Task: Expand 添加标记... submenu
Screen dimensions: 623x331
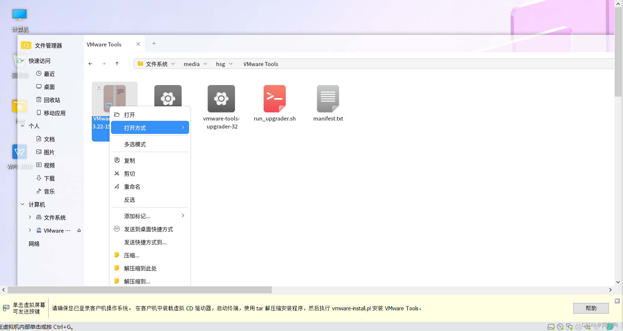Action: coord(150,216)
